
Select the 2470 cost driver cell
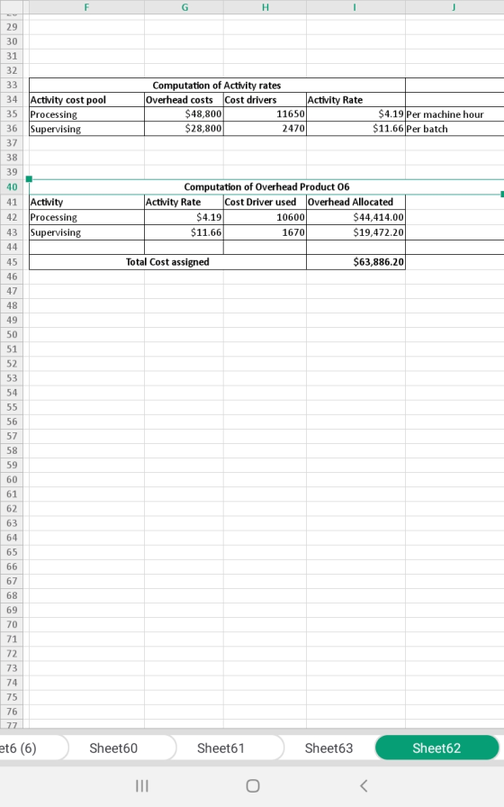(265, 129)
